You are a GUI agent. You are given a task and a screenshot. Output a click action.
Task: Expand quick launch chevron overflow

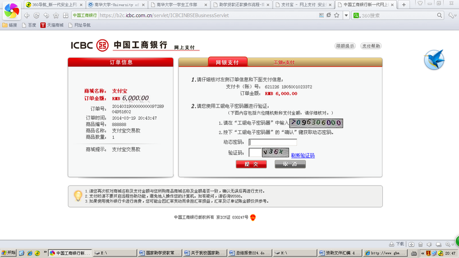coord(45,252)
